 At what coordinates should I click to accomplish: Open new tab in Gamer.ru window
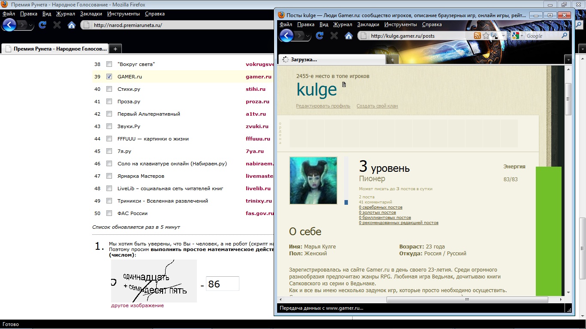point(392,60)
